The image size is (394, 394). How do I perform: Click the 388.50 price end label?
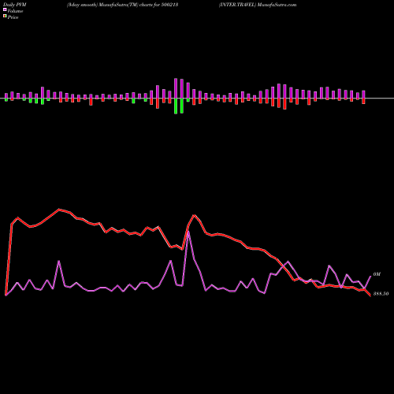tap(381, 294)
